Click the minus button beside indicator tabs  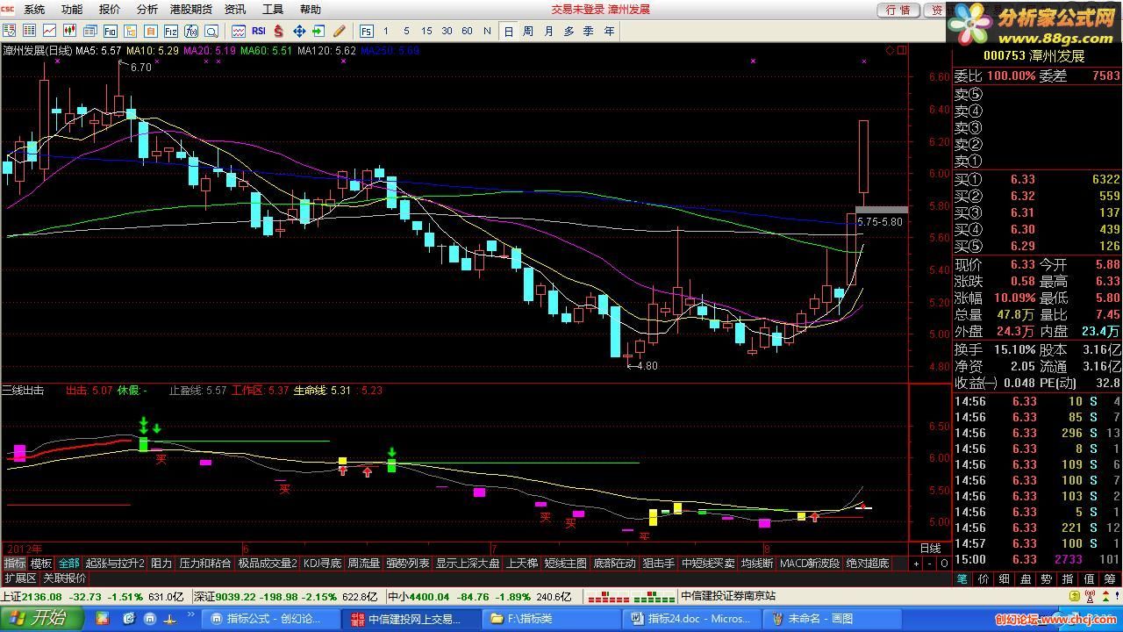(x=930, y=564)
